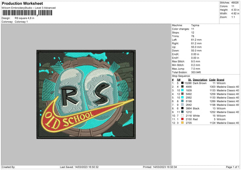Click the stitch count 13286 in row 1

coord(188,83)
